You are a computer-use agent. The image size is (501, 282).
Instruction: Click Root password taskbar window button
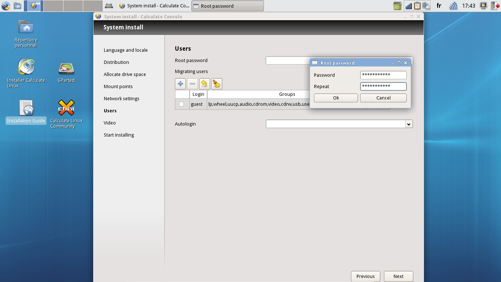pyautogui.click(x=227, y=6)
